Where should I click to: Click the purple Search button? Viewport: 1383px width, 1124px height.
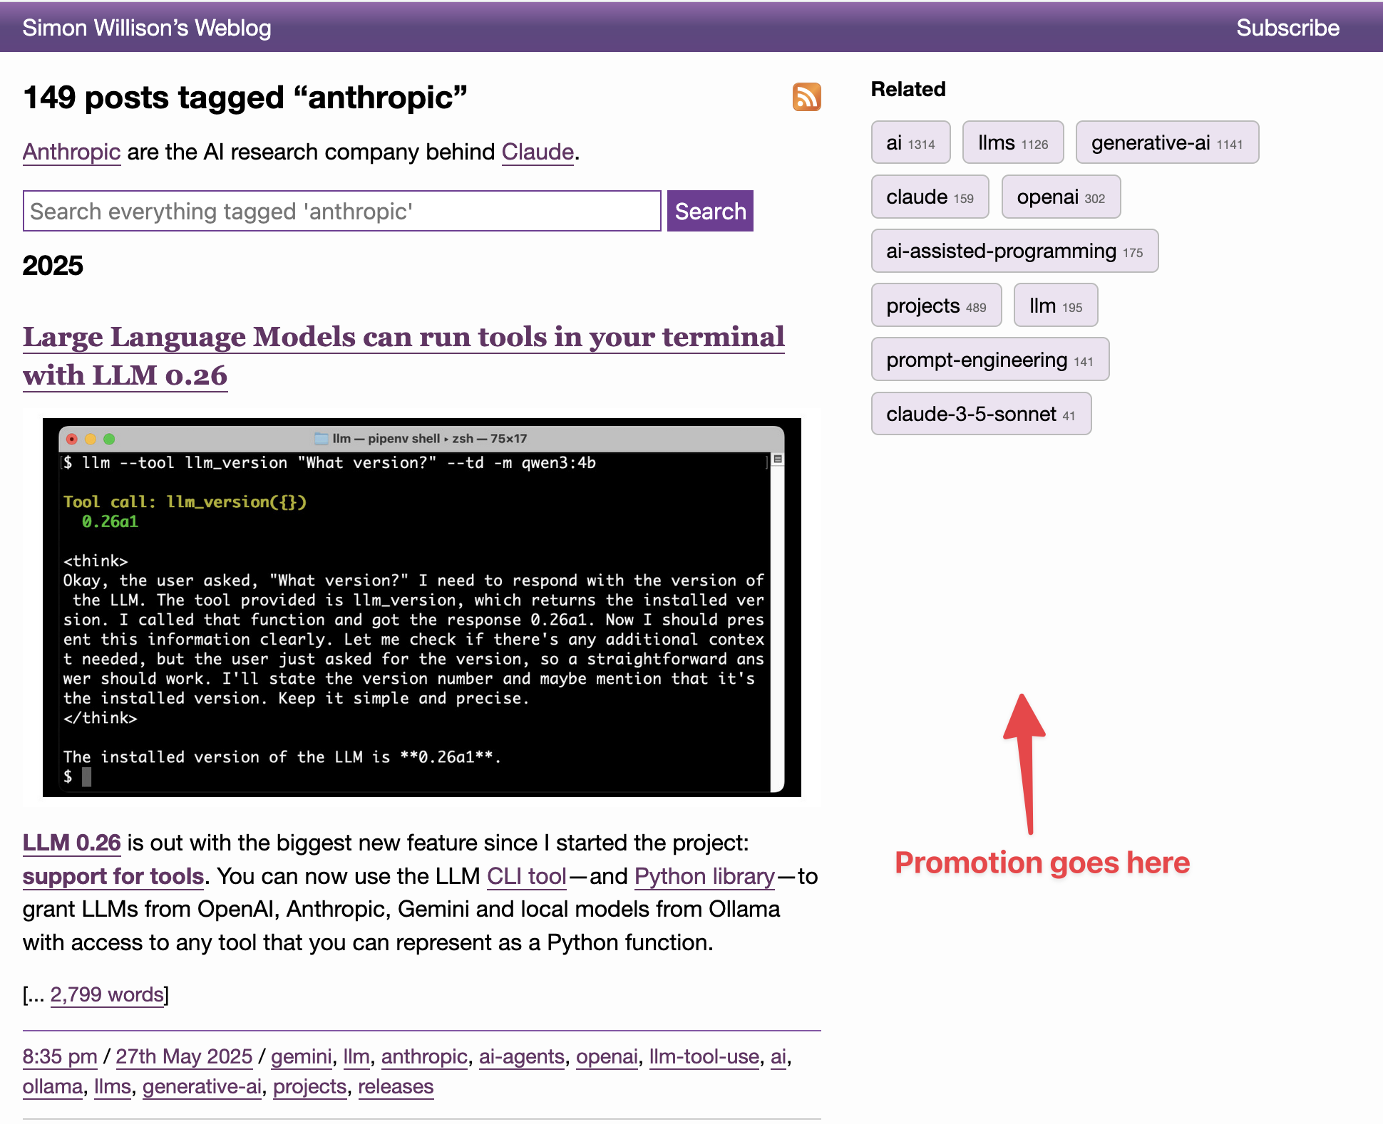click(710, 211)
